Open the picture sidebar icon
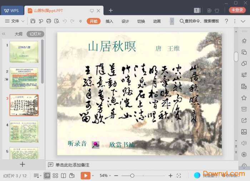Screen dimensions: 250x181 click(244, 132)
